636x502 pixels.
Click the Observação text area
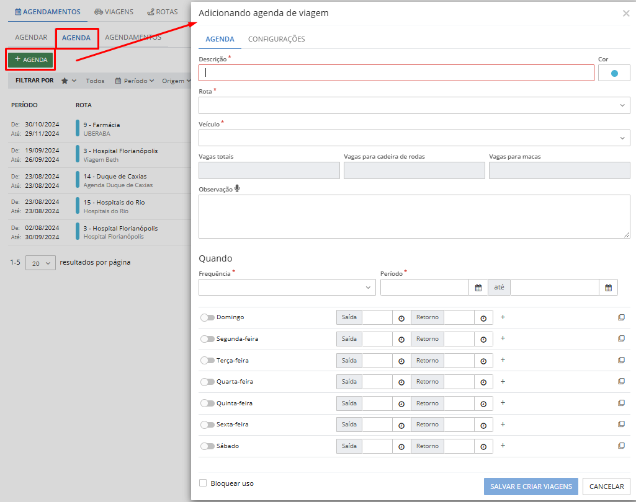[414, 216]
